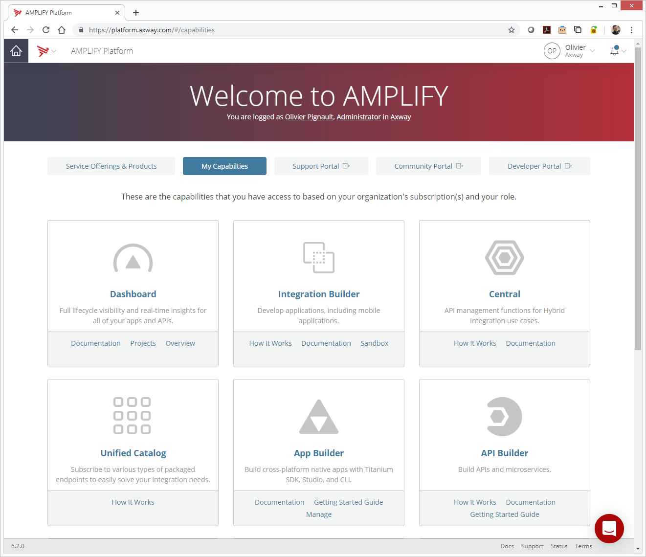Open API Builder How It Works
The height and width of the screenshot is (557, 646).
pyautogui.click(x=475, y=502)
